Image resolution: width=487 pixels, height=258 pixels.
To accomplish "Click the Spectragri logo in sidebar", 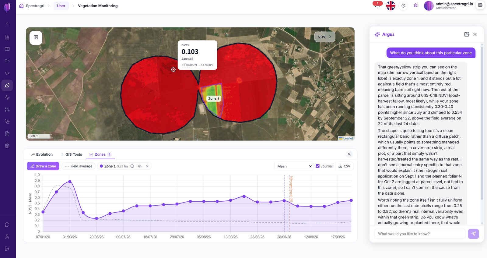I will 7,7.
